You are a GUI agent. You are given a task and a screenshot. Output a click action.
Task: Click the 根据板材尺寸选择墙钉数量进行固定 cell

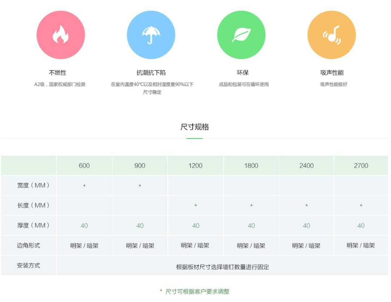[x=222, y=267]
